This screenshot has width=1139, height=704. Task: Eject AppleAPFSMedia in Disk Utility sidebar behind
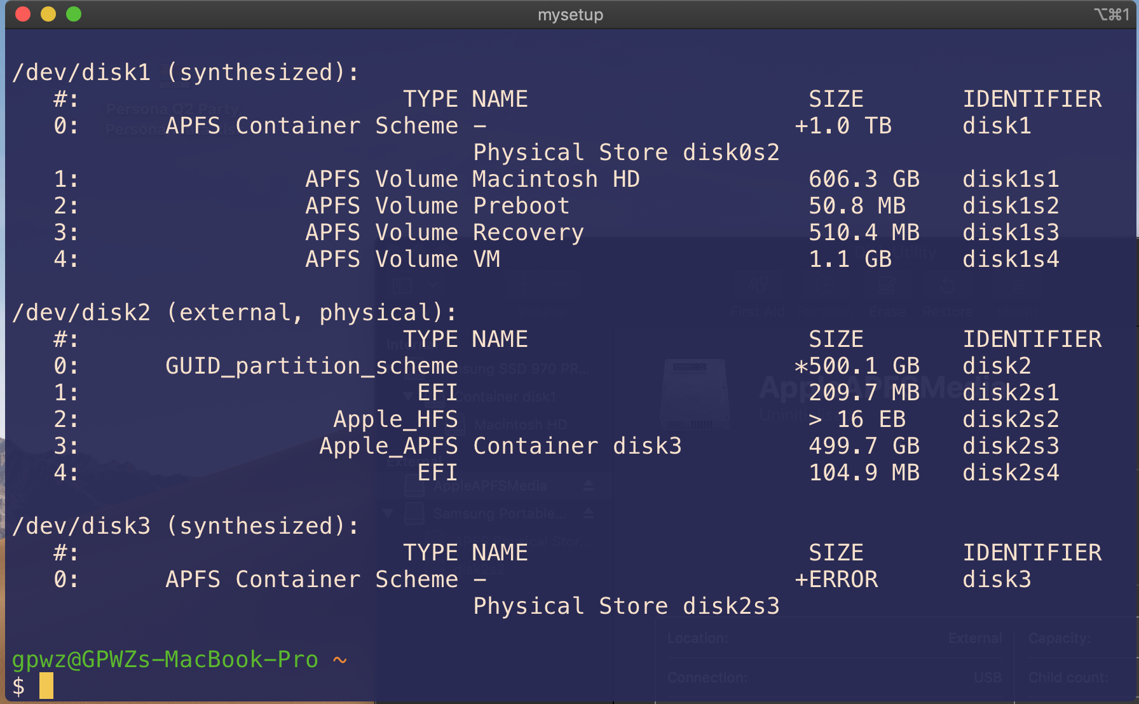pos(589,485)
